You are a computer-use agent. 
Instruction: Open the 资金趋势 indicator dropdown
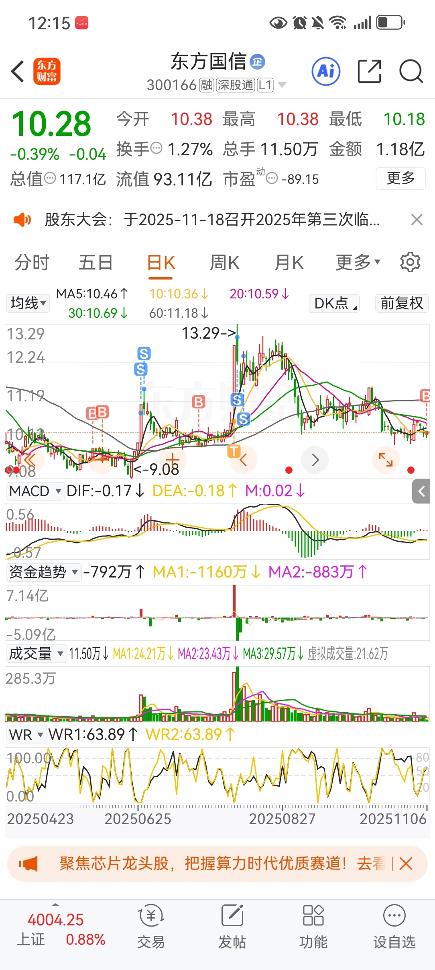(44, 572)
